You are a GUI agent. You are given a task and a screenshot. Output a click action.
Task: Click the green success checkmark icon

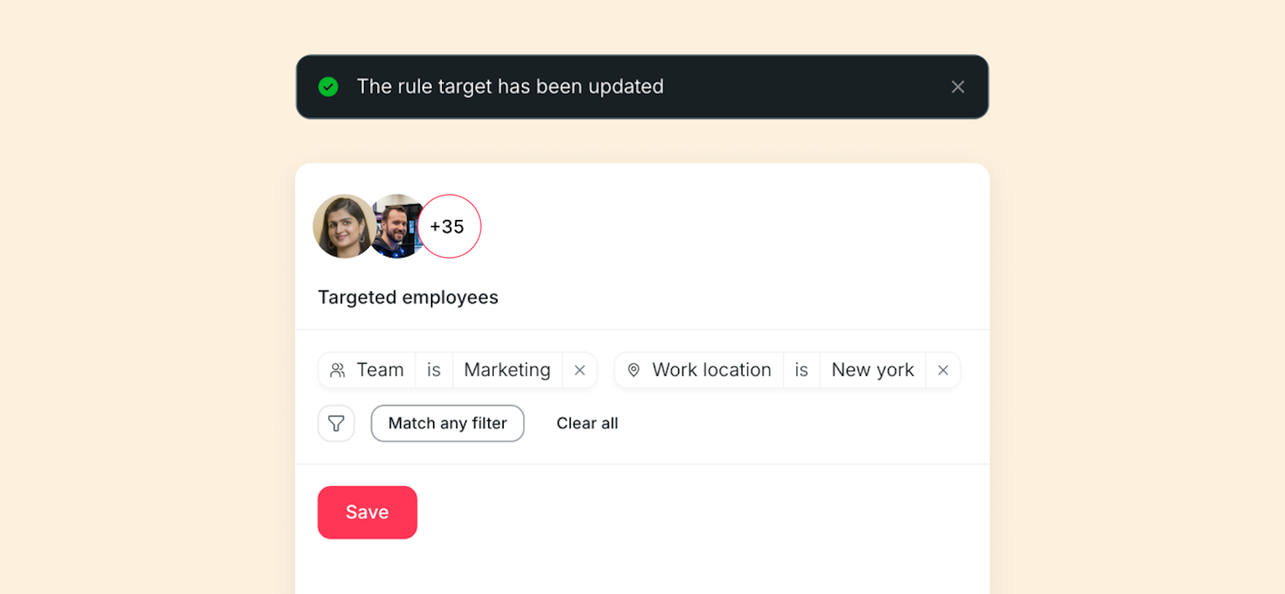pos(328,87)
